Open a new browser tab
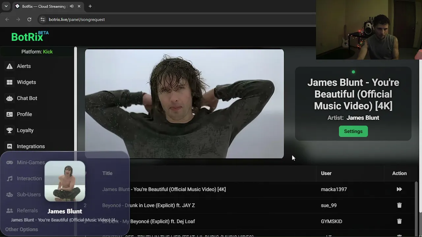 pyautogui.click(x=90, y=6)
